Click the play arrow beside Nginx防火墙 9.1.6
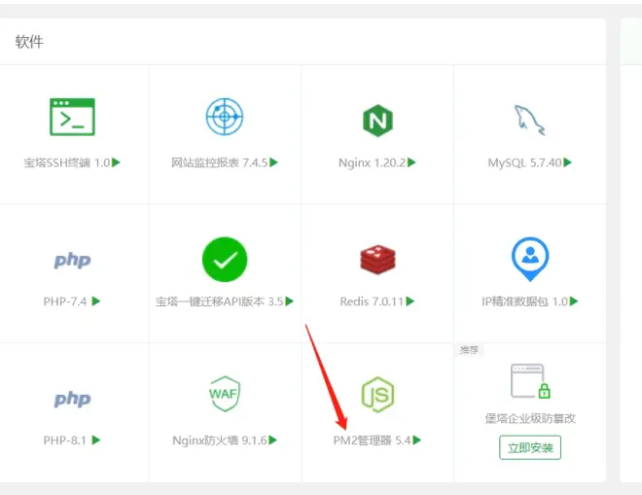642x495 pixels. 272,441
